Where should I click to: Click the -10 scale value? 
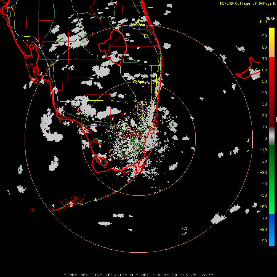(263, 150)
